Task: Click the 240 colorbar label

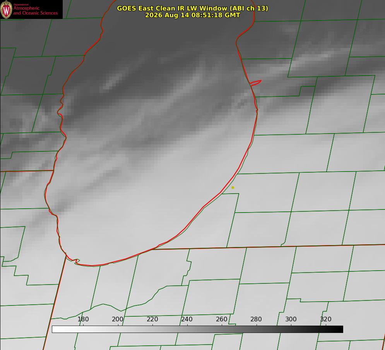Action: (187, 319)
